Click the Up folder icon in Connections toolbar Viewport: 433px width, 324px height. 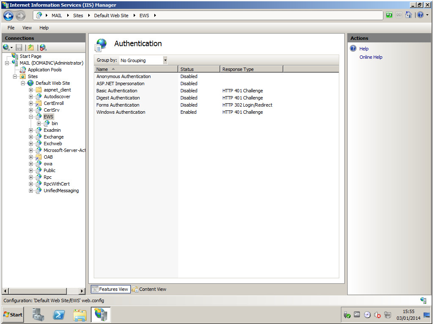[x=31, y=47]
